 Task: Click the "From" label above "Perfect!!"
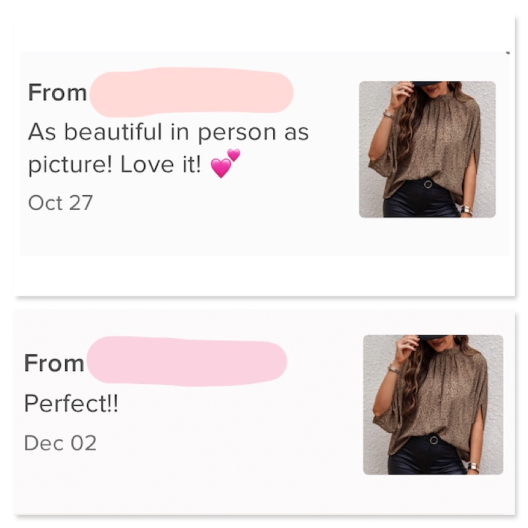(x=54, y=363)
